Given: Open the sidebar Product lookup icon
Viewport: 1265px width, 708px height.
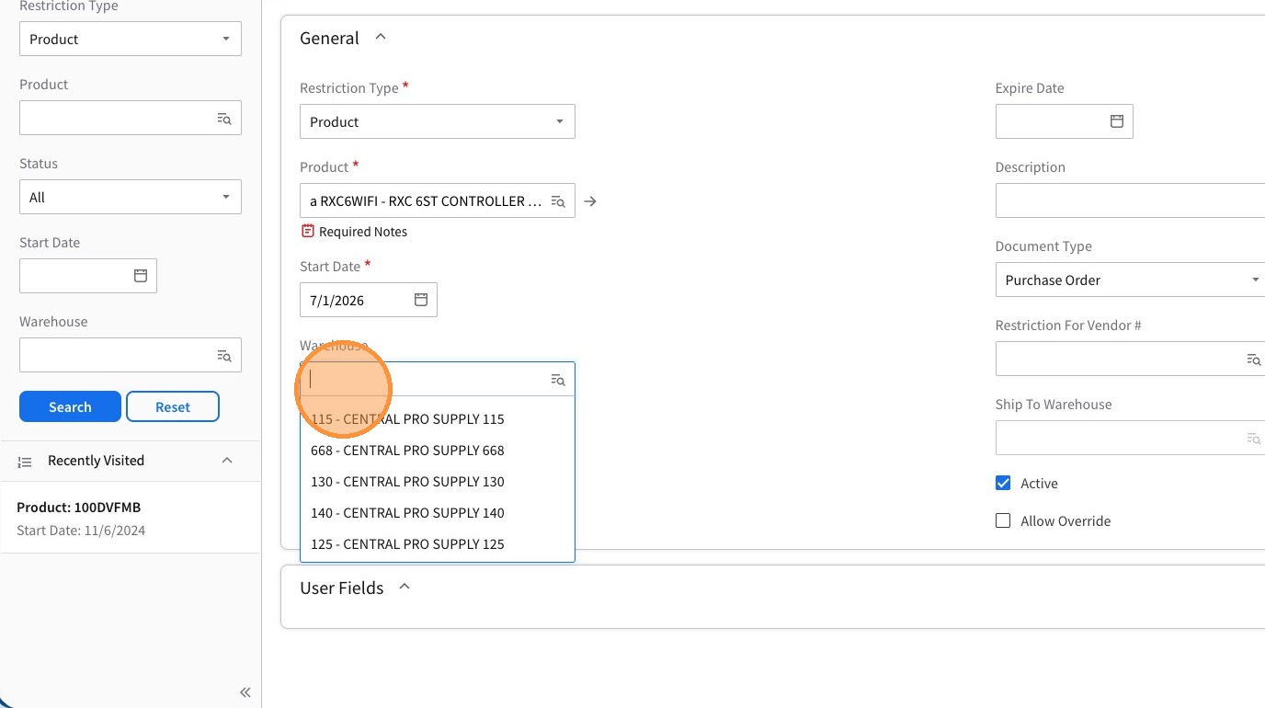Looking at the screenshot, I should 224,119.
